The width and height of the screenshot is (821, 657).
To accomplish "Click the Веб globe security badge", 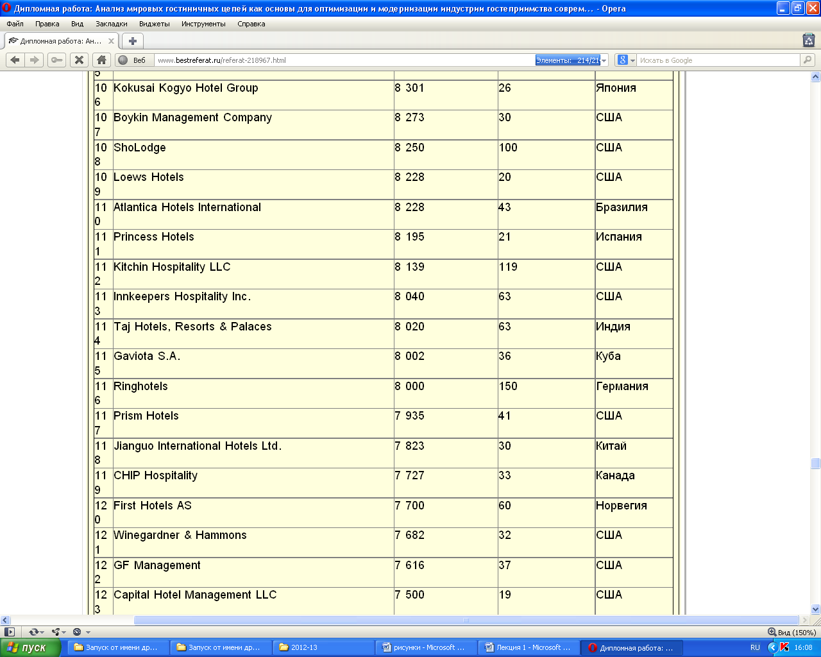I will 132,60.
